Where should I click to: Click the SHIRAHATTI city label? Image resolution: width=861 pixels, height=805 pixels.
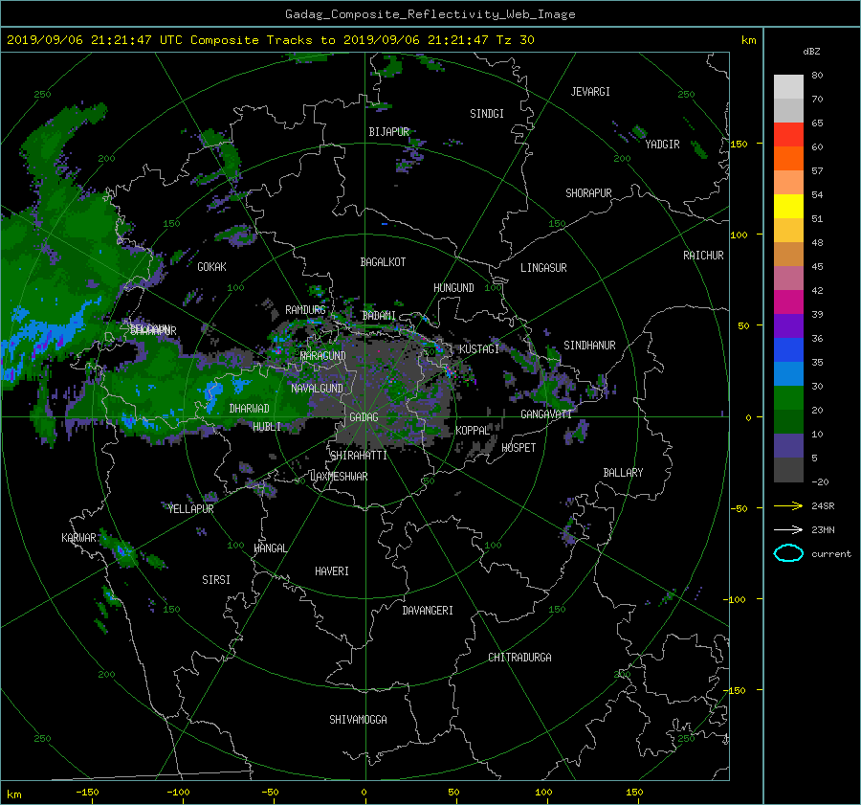(359, 456)
